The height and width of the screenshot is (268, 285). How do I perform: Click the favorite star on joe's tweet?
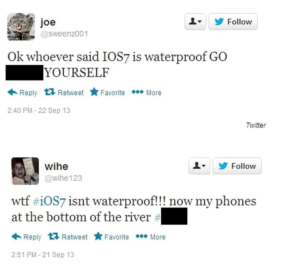coord(94,92)
